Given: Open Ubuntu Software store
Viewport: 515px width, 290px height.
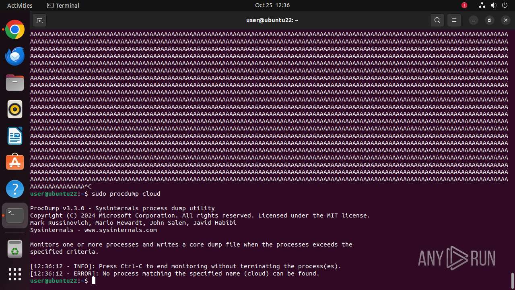Looking at the screenshot, I should (15, 162).
